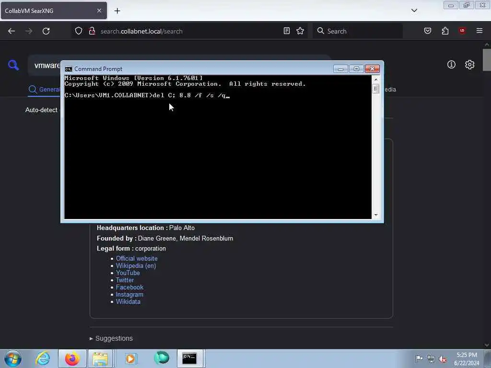Launch Internet Explorer from the taskbar
This screenshot has width=491, height=368.
point(43,358)
